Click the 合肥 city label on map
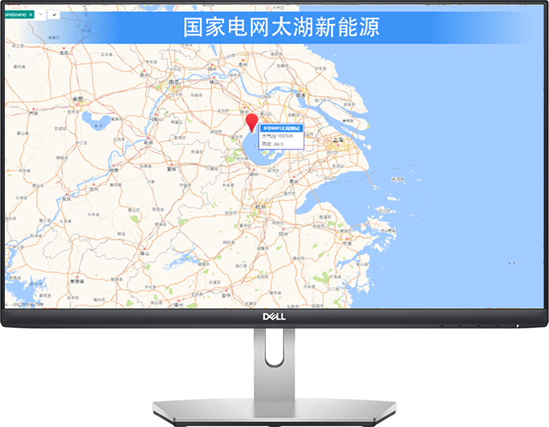Screen dimensions: 549x427 [78, 99]
